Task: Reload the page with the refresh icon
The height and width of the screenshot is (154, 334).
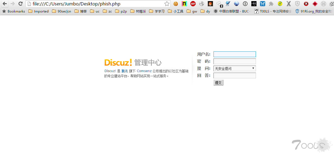Action: click(20, 4)
